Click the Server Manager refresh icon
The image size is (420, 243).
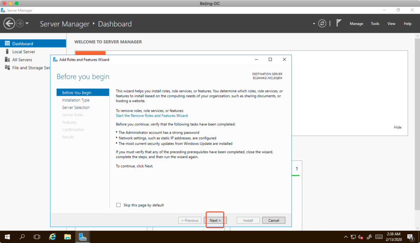(323, 23)
